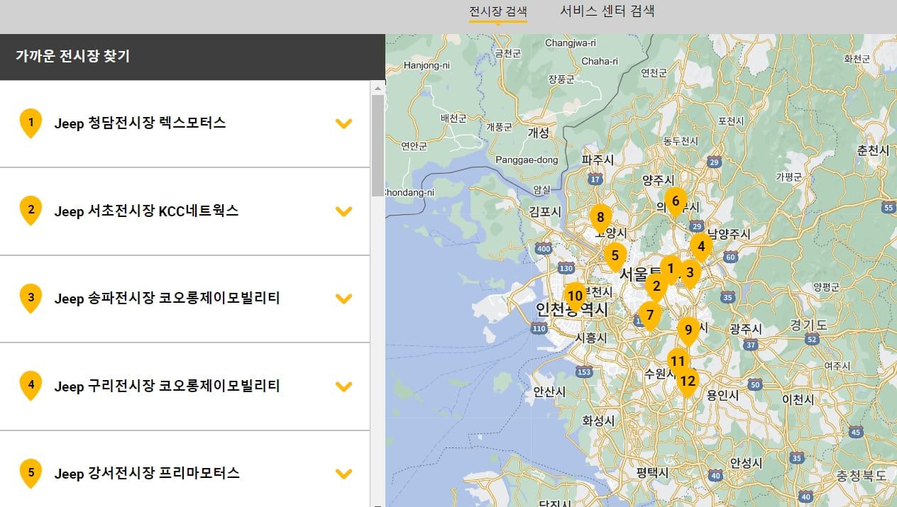Click map marker number 8 near Goyang
Viewport: 897px width, 507px height.
pos(600,218)
